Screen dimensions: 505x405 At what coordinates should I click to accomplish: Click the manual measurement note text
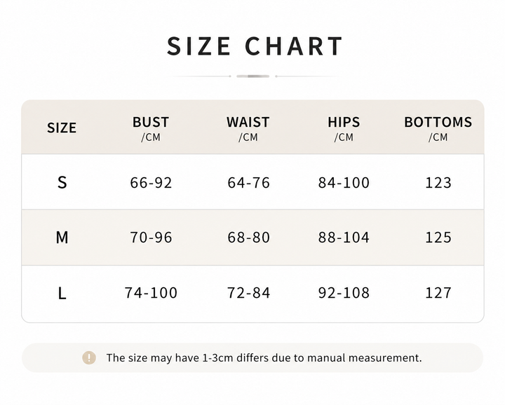pos(264,358)
